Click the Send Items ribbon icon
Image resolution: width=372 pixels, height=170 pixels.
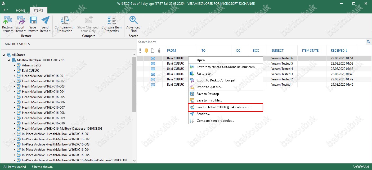click(45, 20)
